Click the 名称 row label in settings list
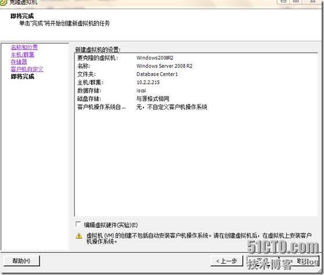 pyautogui.click(x=84, y=66)
